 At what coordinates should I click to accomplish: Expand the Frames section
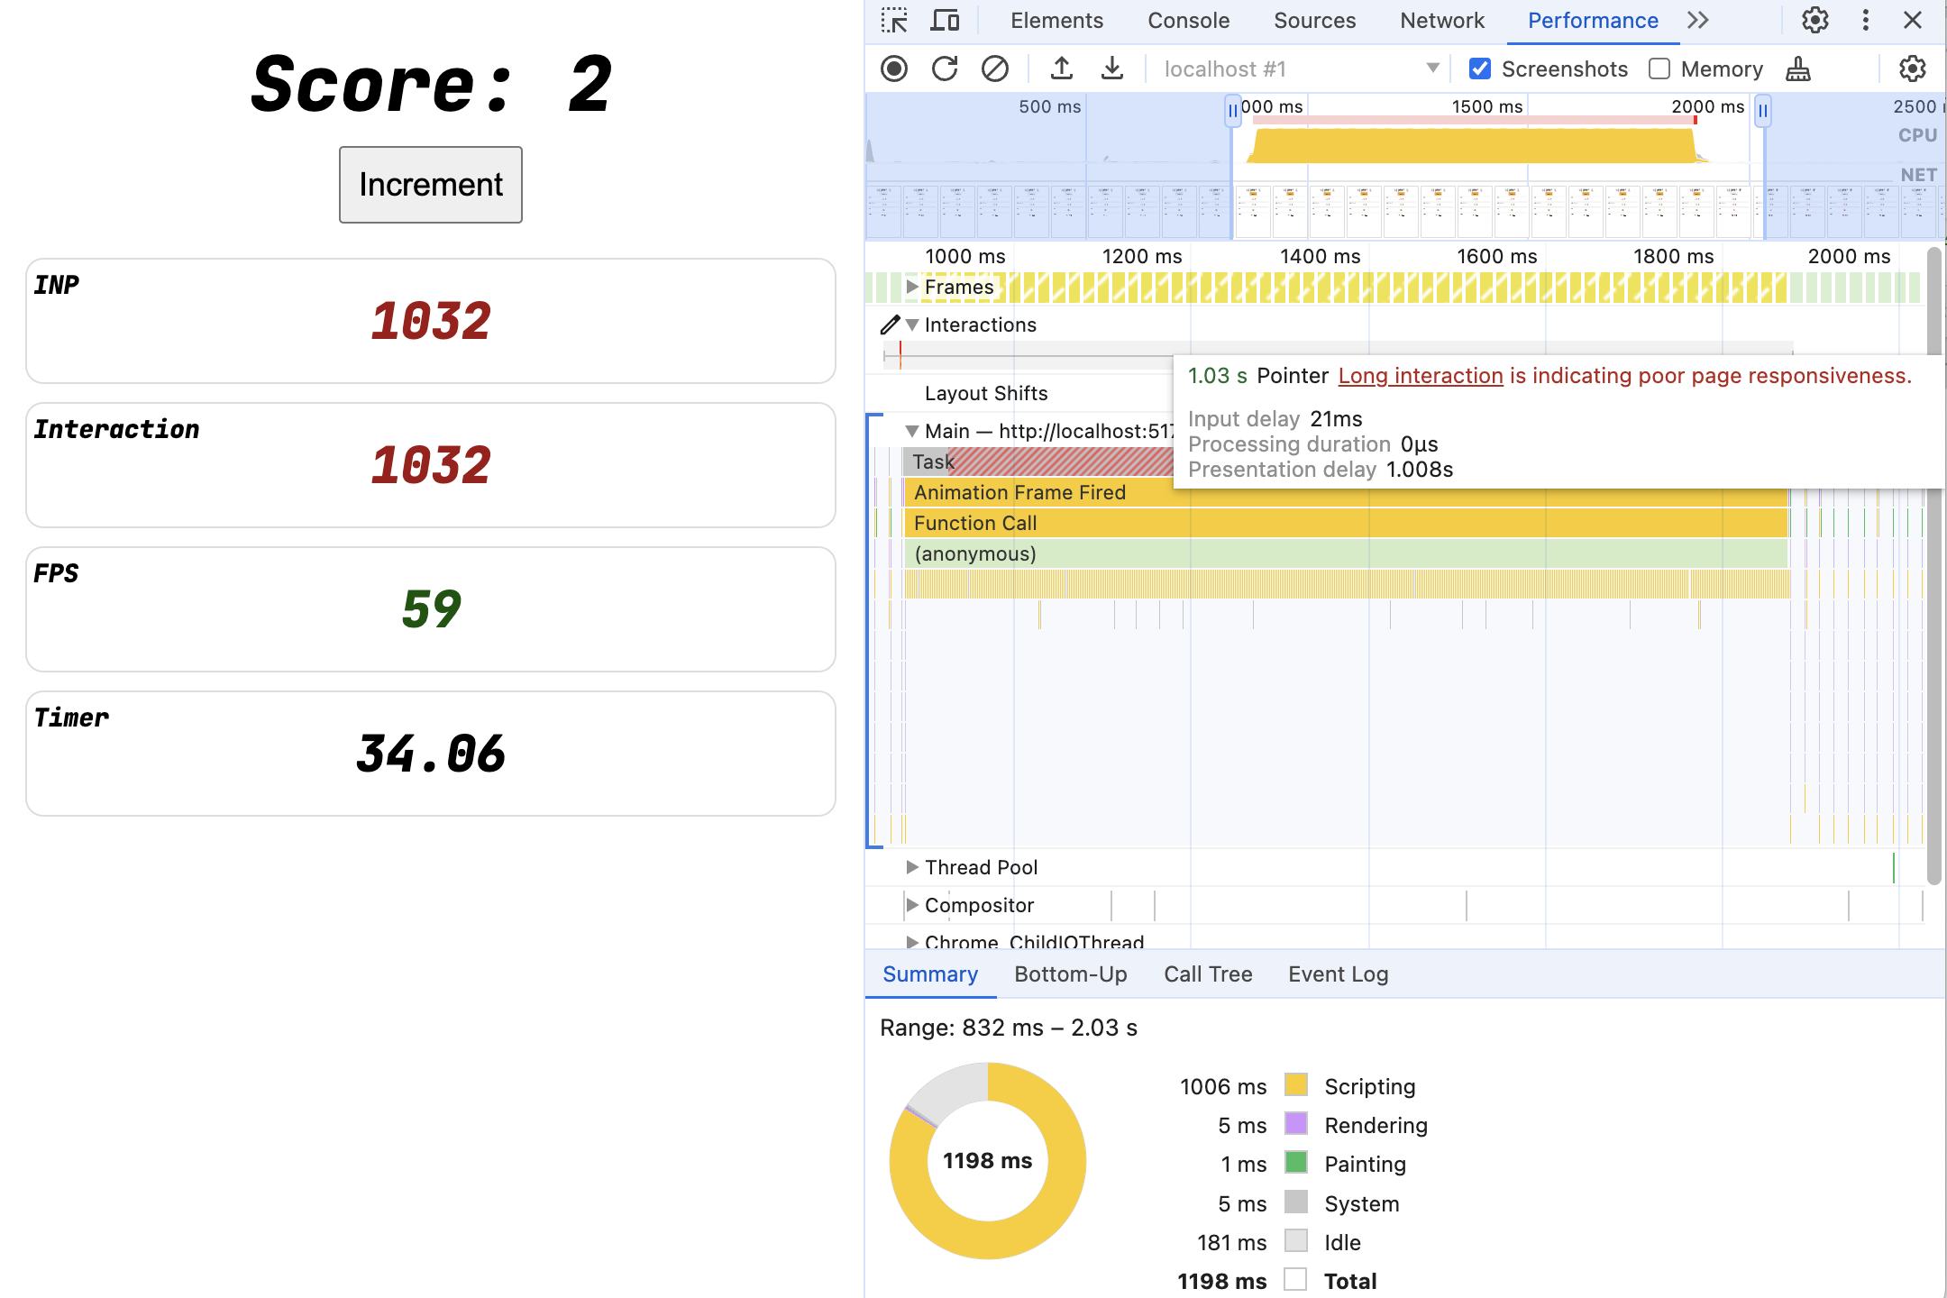(x=914, y=286)
